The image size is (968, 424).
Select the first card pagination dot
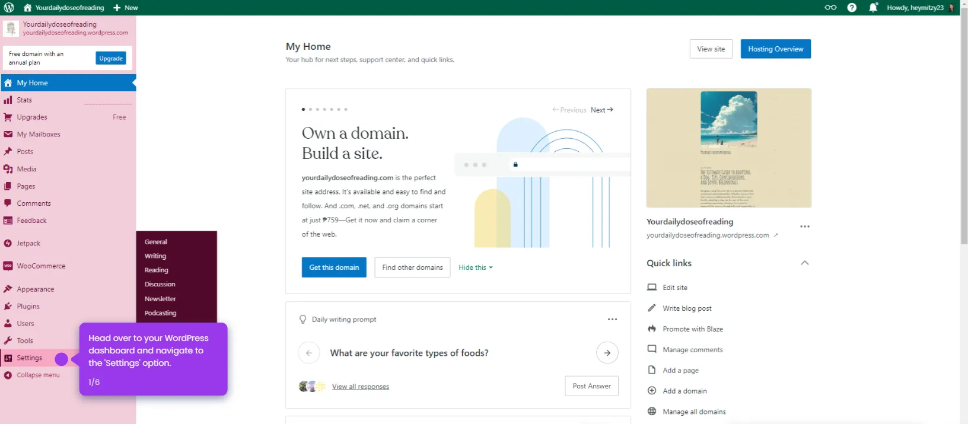(303, 110)
